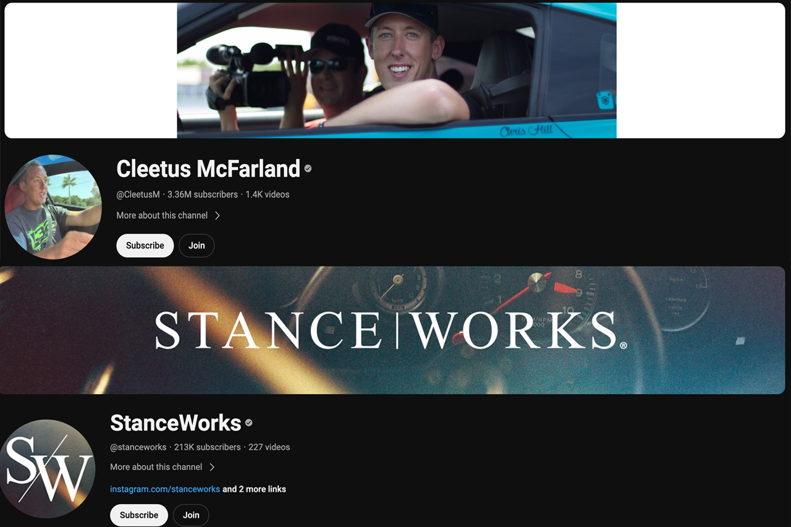791x527 pixels.
Task: Subscribe to the StanceWorks channel
Action: (139, 515)
